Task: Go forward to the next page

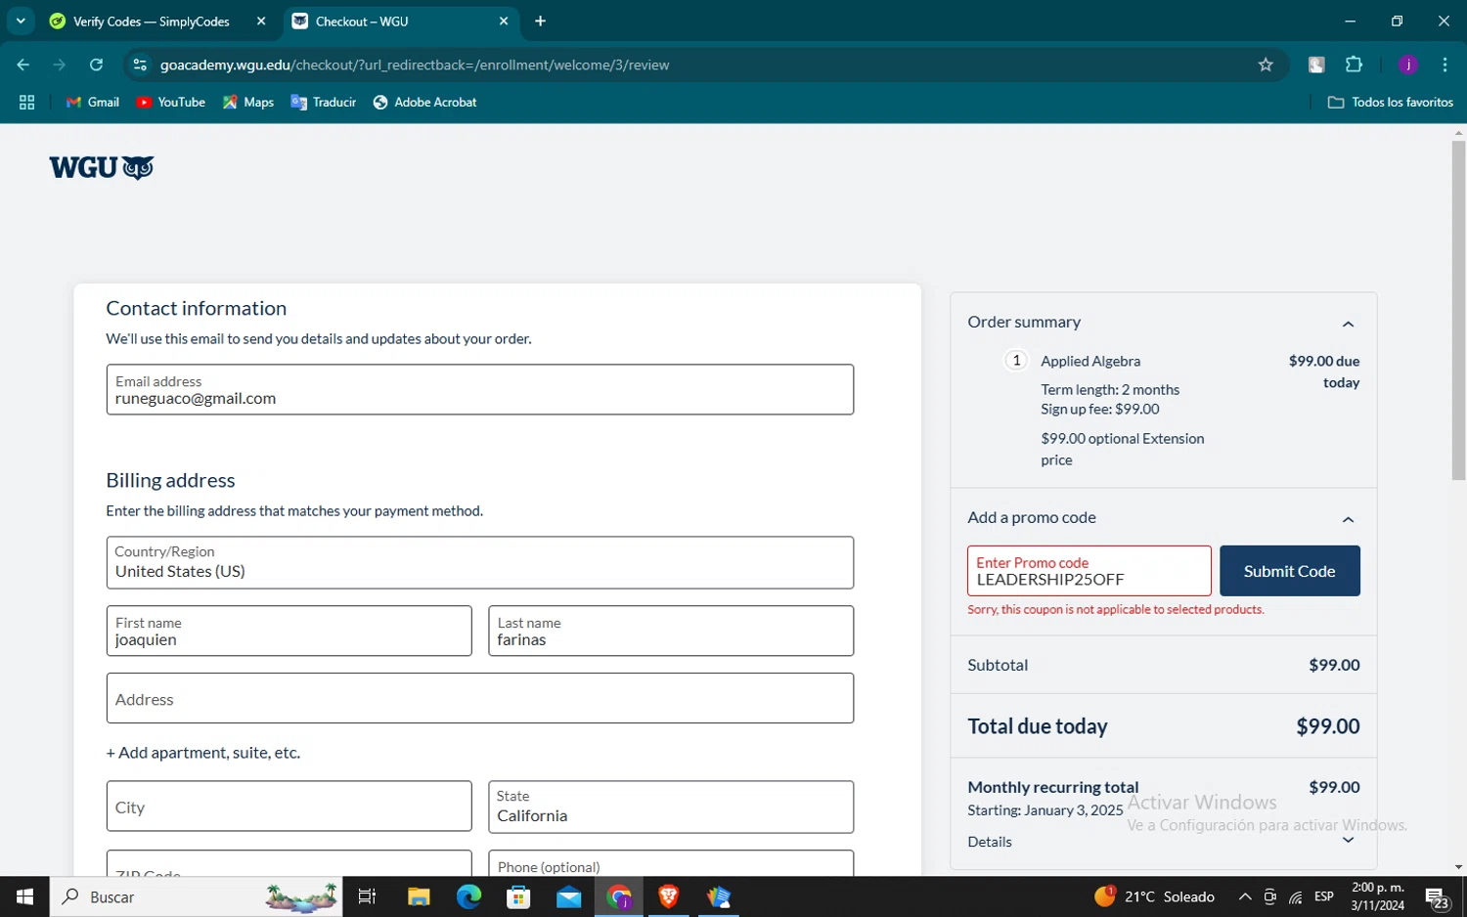Action: [60, 65]
